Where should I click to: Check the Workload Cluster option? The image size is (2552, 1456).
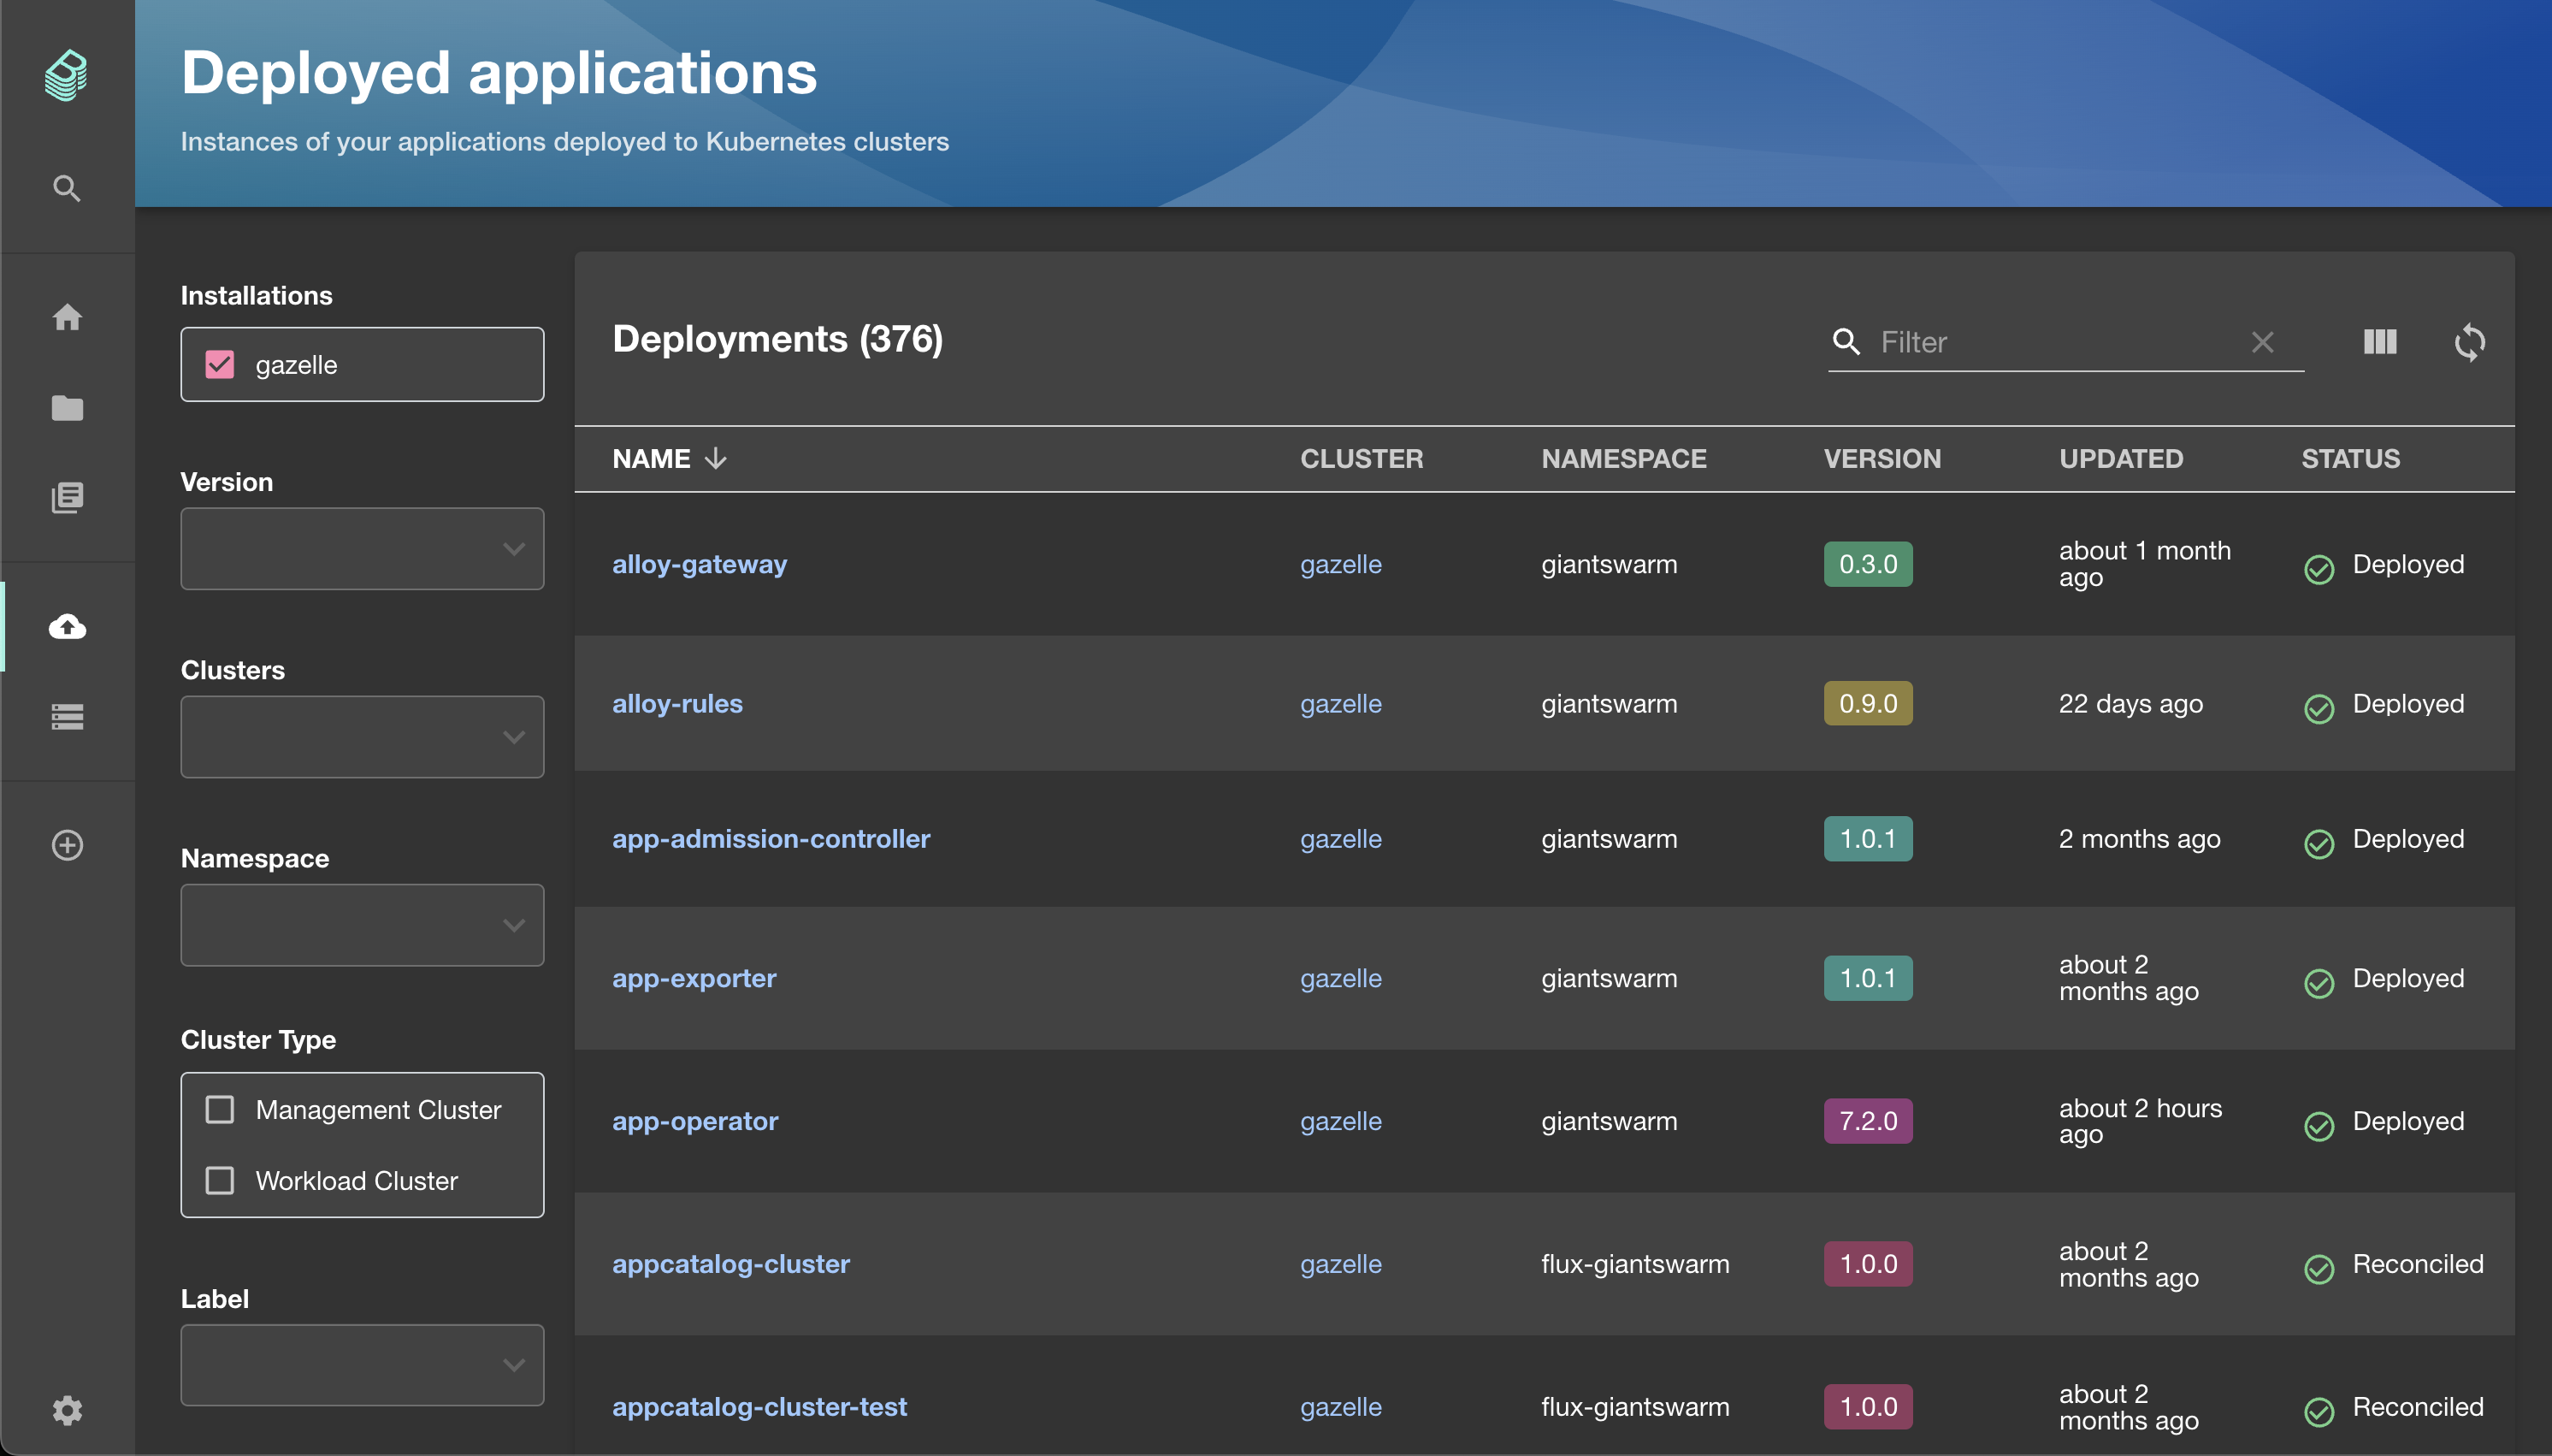coord(220,1180)
